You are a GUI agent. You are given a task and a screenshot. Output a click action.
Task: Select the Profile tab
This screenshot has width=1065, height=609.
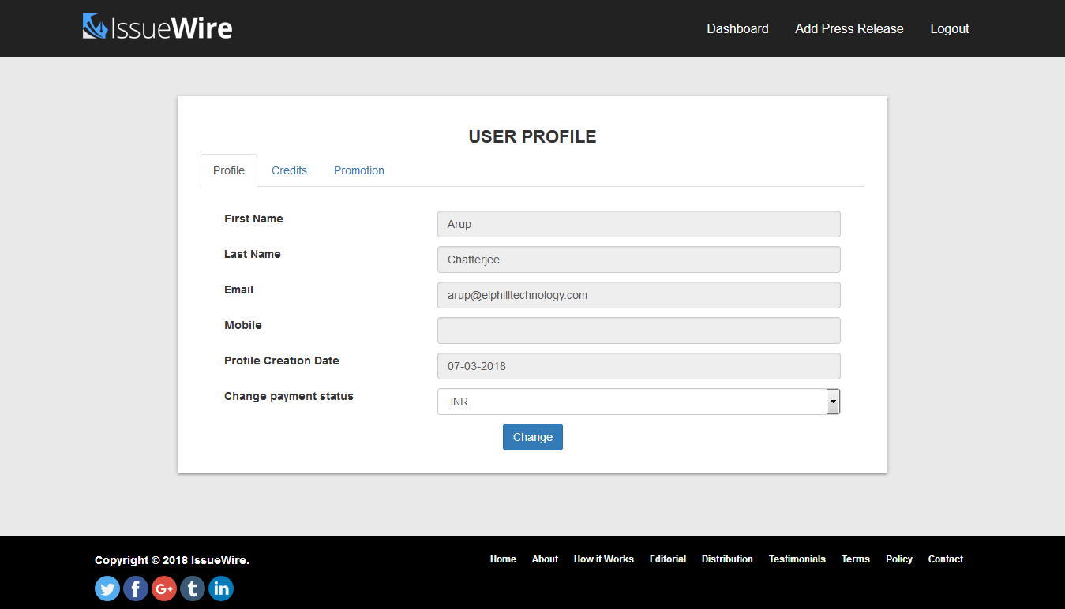point(229,170)
